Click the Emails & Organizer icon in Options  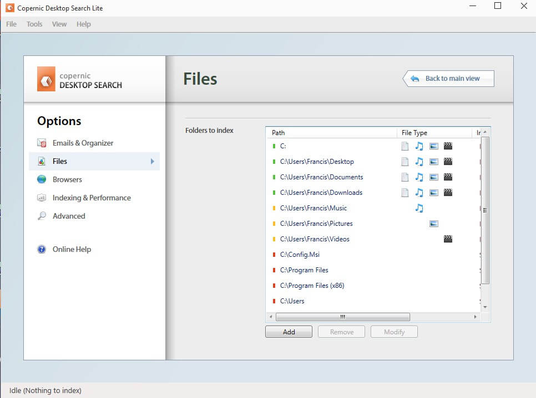[x=42, y=143]
